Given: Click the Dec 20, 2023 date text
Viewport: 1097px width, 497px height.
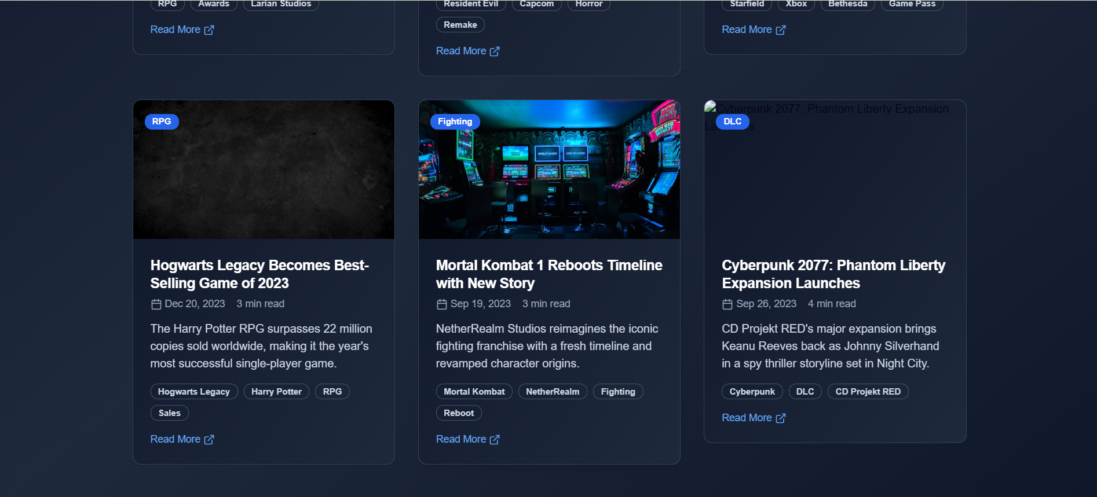Looking at the screenshot, I should point(195,304).
